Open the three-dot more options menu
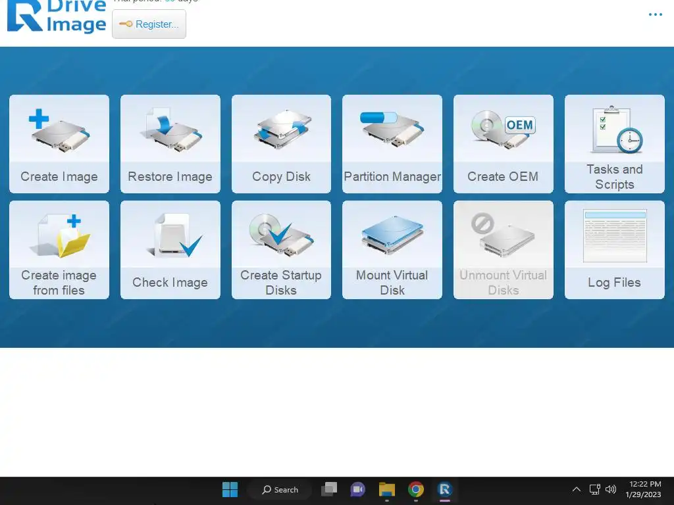Viewport: 674px width, 505px height. click(x=655, y=14)
